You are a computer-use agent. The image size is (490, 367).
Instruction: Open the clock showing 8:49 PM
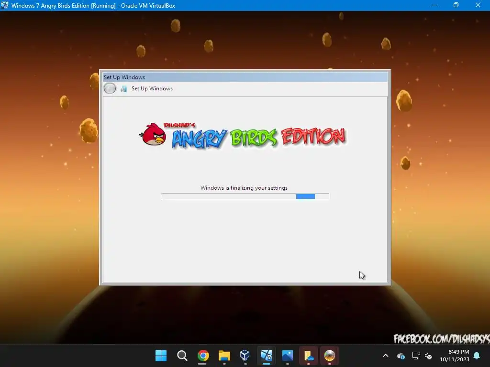tap(455, 356)
